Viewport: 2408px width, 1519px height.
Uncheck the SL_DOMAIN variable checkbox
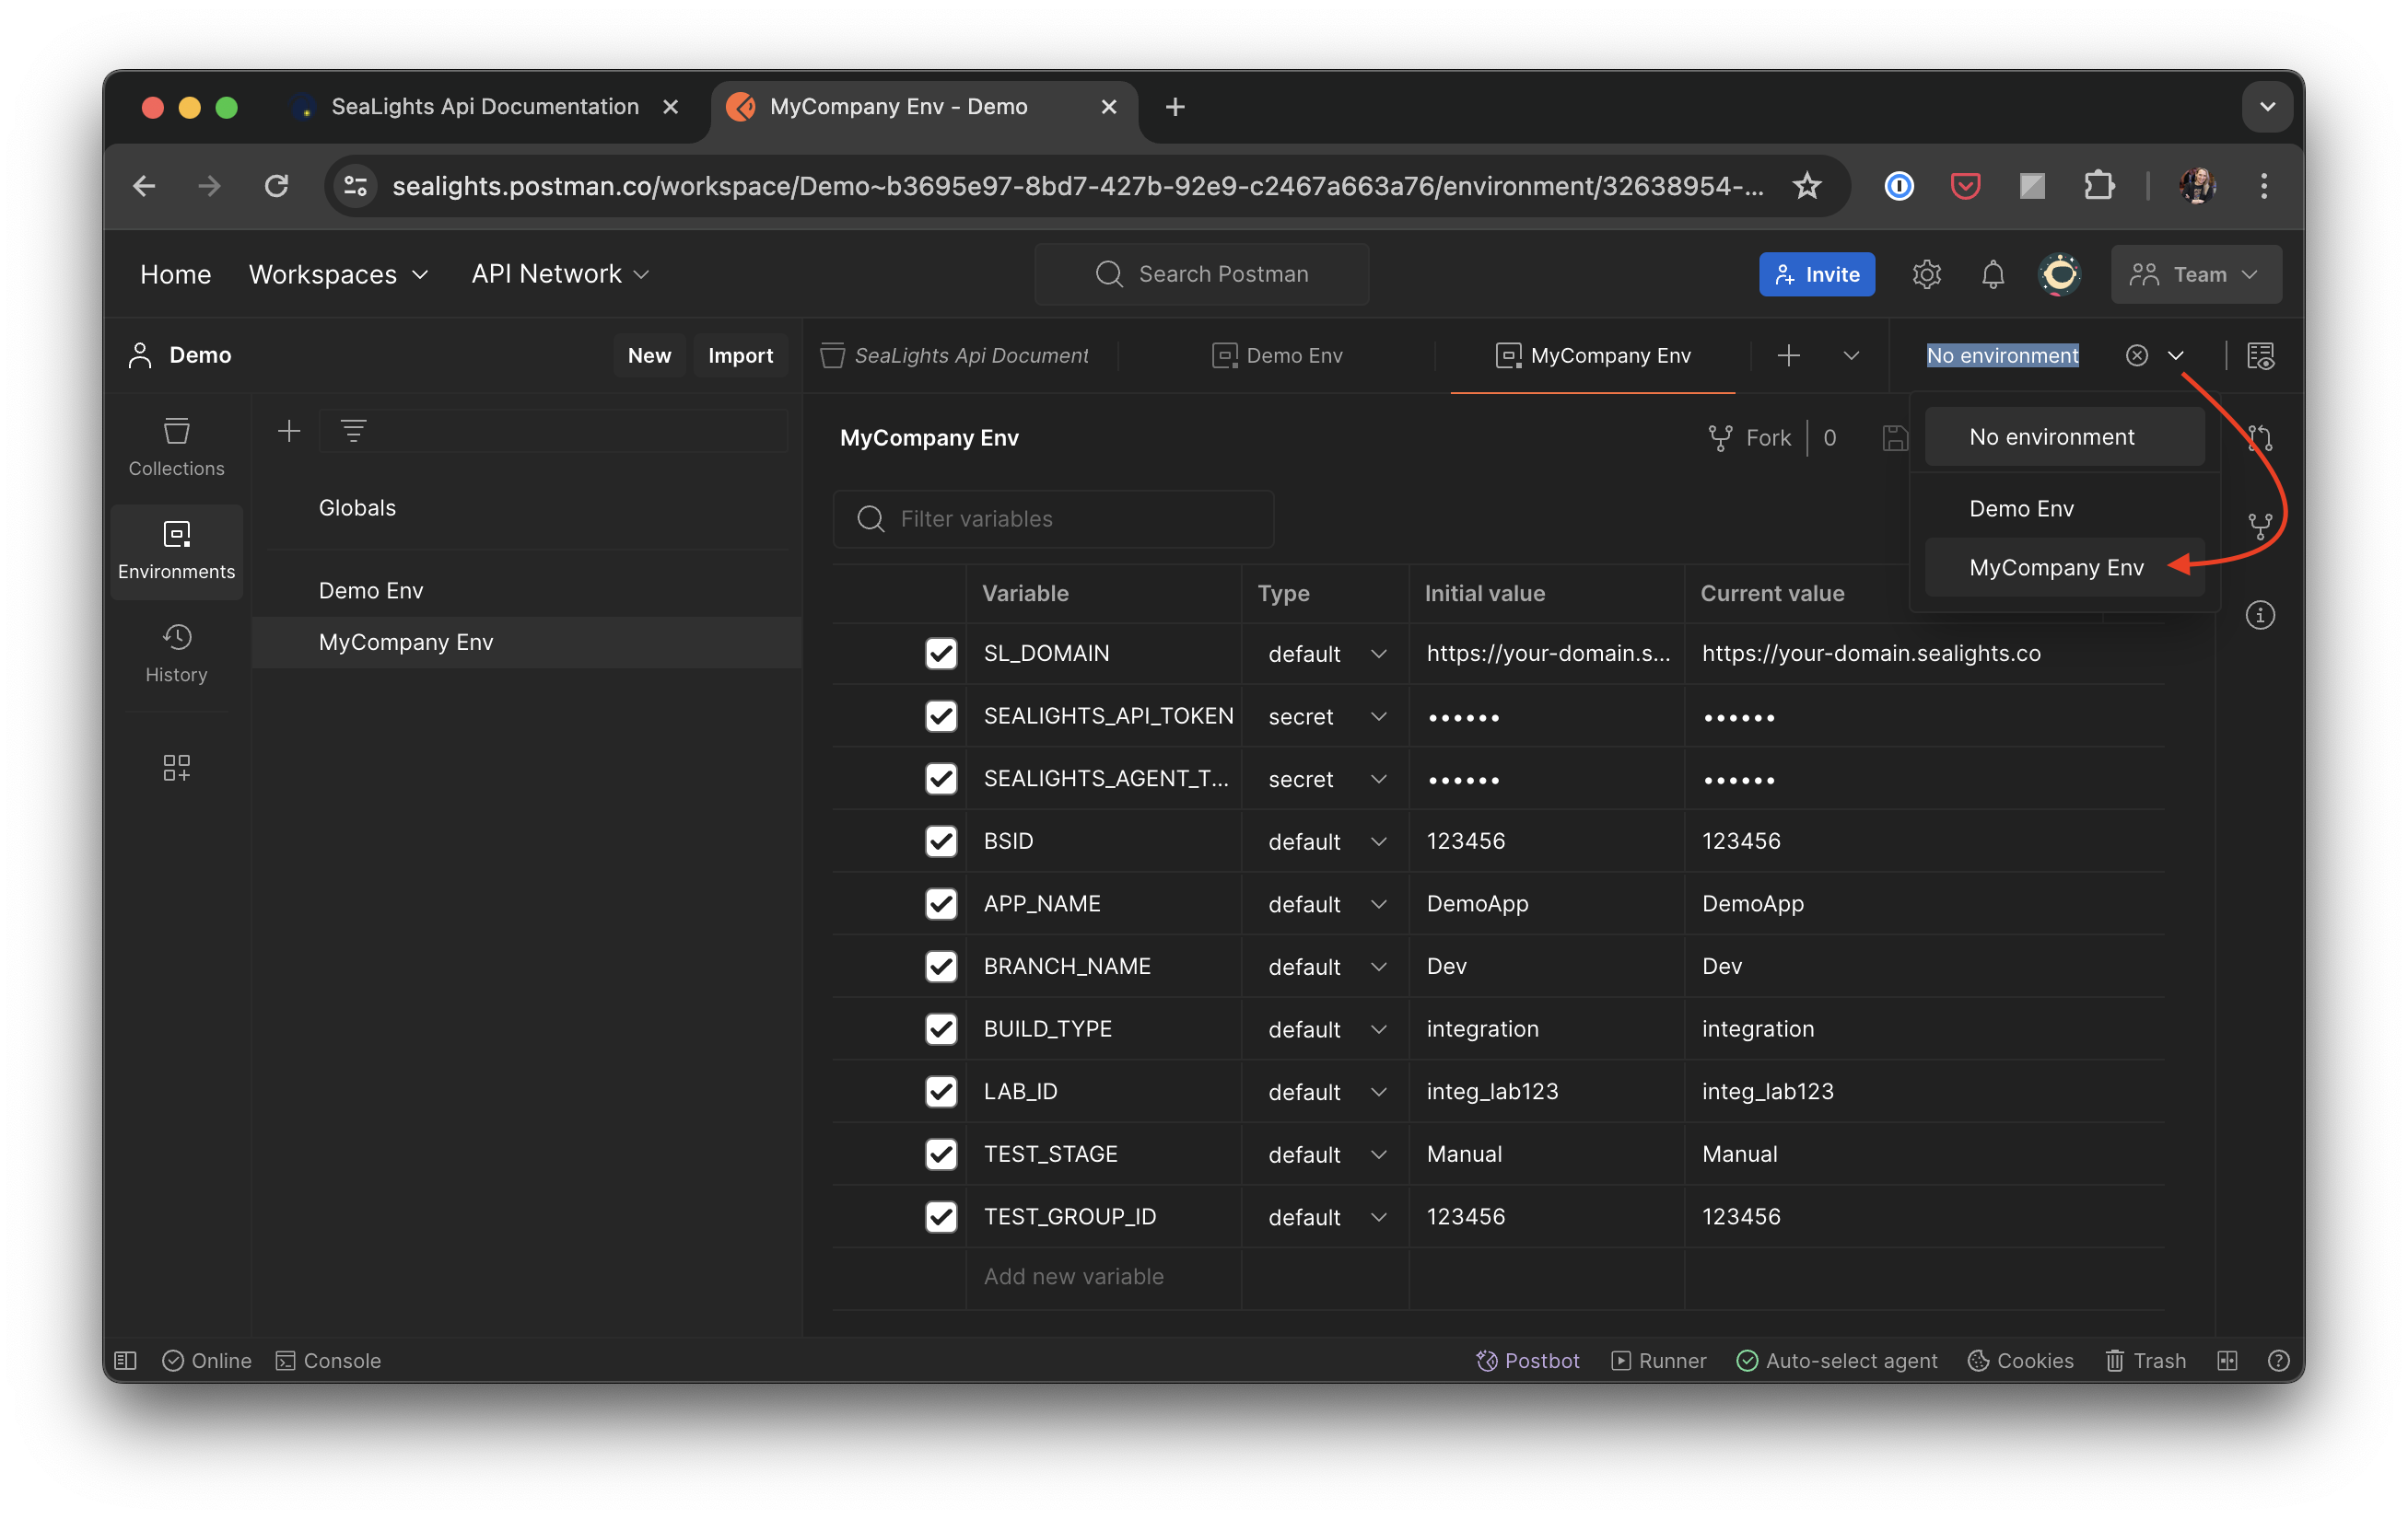[x=940, y=654]
